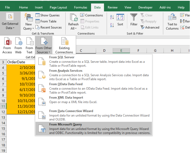Switch to the Developer tab

click(145, 7)
